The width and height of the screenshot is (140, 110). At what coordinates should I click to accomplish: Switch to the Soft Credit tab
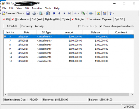click(37, 19)
